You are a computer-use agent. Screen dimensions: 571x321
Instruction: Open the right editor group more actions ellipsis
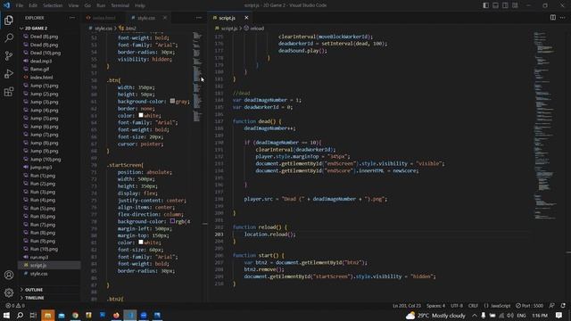[x=563, y=18]
